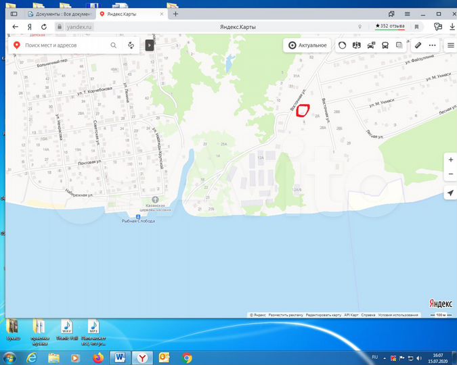457x365 pixels.
Task: Click the Редактировать карту link
Action: coord(323,315)
